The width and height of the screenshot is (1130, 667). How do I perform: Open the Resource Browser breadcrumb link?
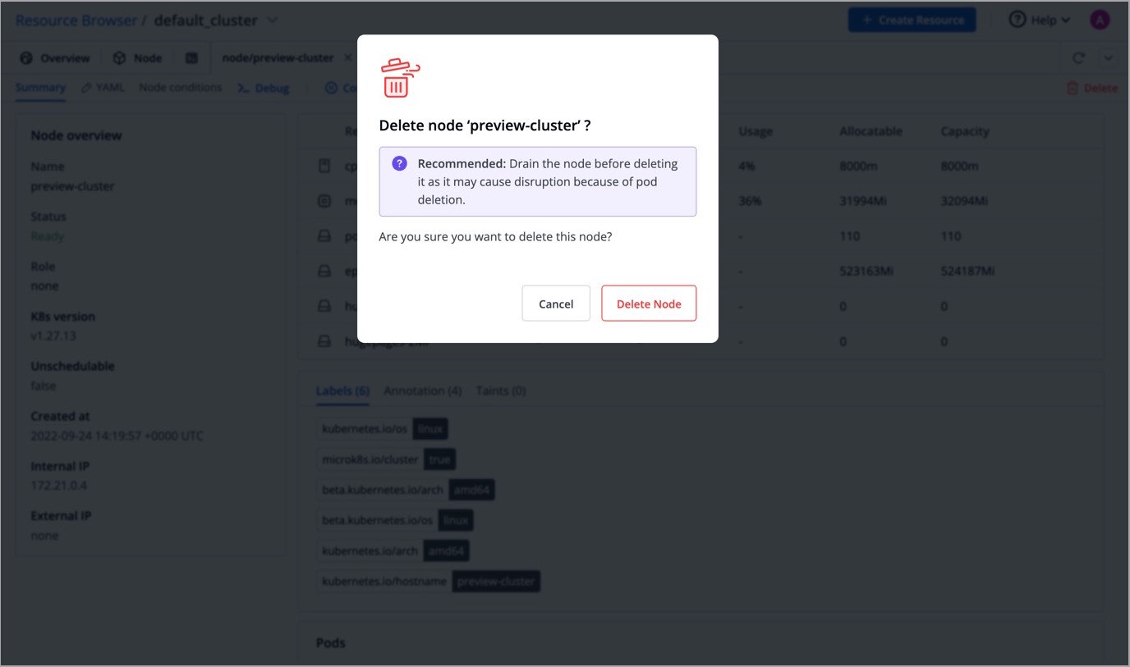point(76,21)
